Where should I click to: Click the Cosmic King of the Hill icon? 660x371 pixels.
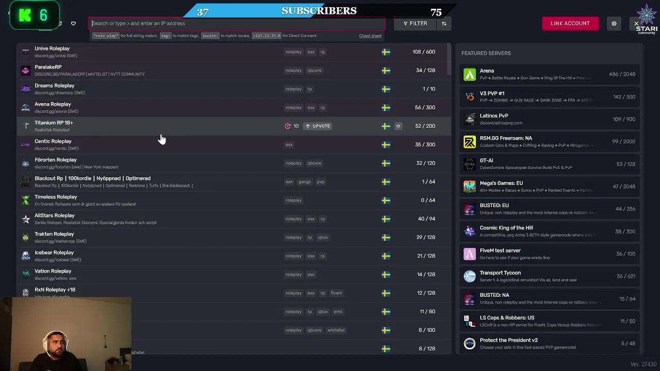469,231
